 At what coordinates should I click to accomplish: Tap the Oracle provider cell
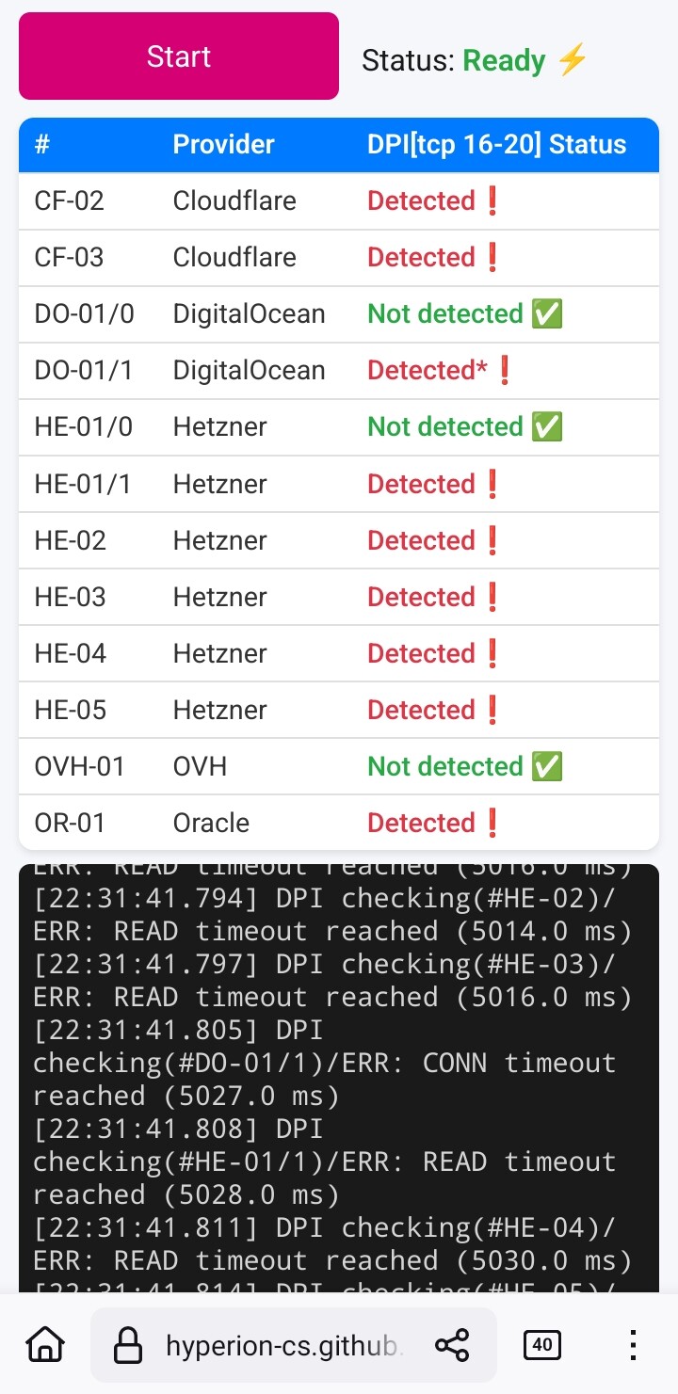[x=211, y=824]
